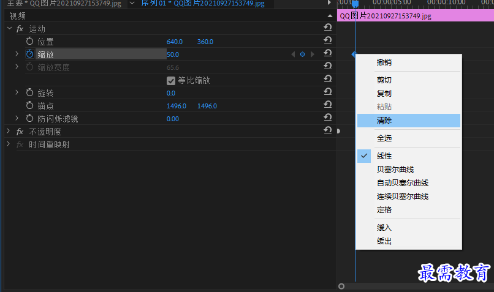Expand the 缩放 property row

click(17, 54)
